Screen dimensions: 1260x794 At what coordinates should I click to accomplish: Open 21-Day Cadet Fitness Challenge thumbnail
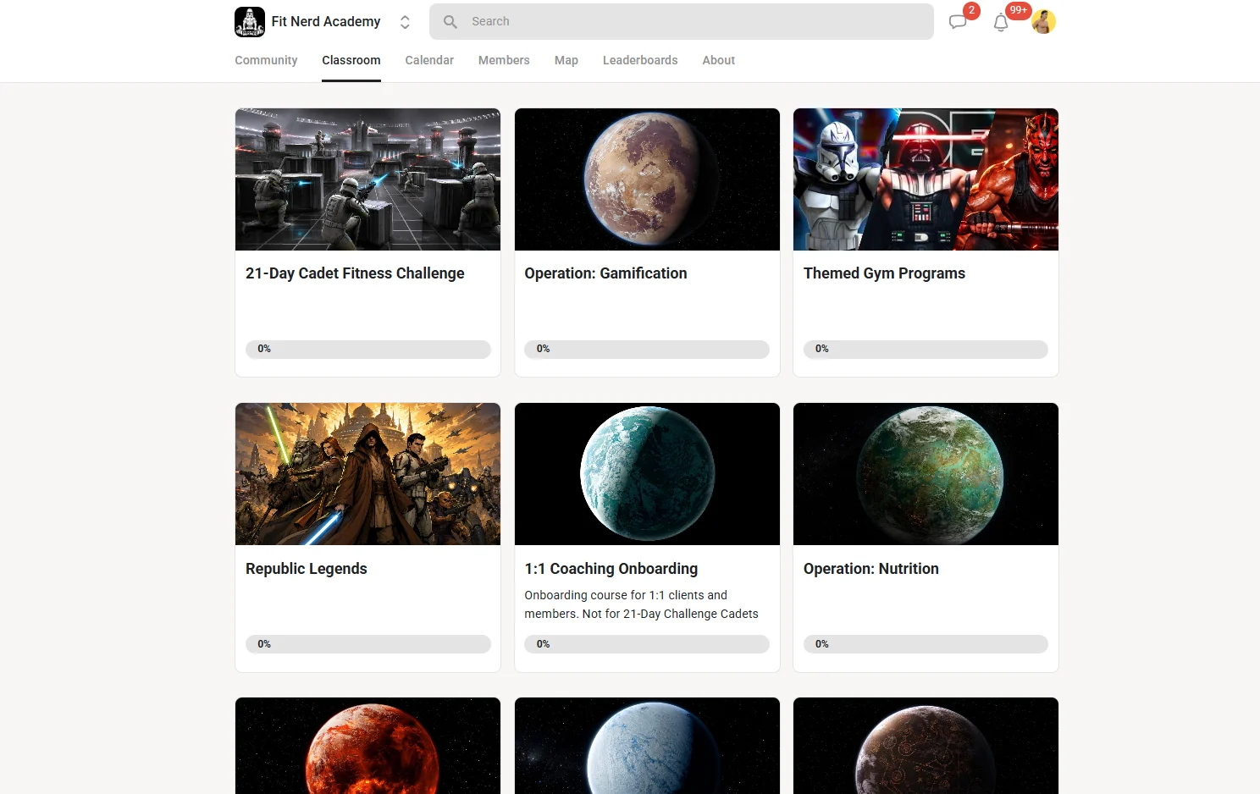pyautogui.click(x=367, y=179)
